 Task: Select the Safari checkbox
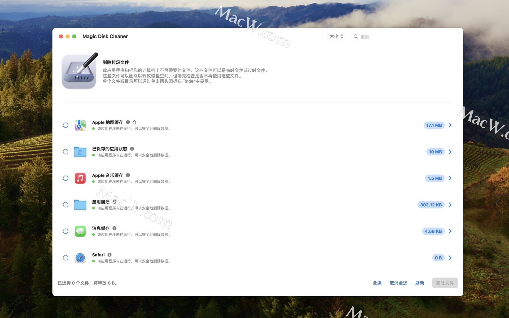click(x=65, y=258)
